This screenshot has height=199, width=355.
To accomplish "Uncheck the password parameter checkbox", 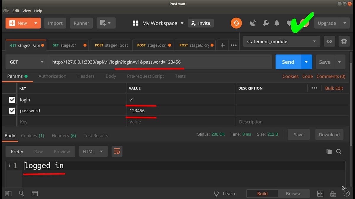I will [12, 111].
